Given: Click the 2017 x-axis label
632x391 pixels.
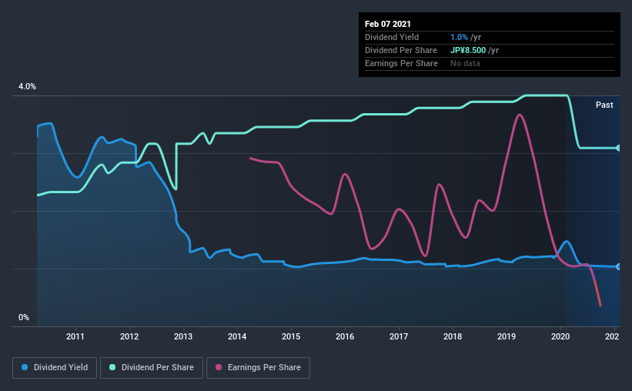Looking at the screenshot, I should pos(399,336).
